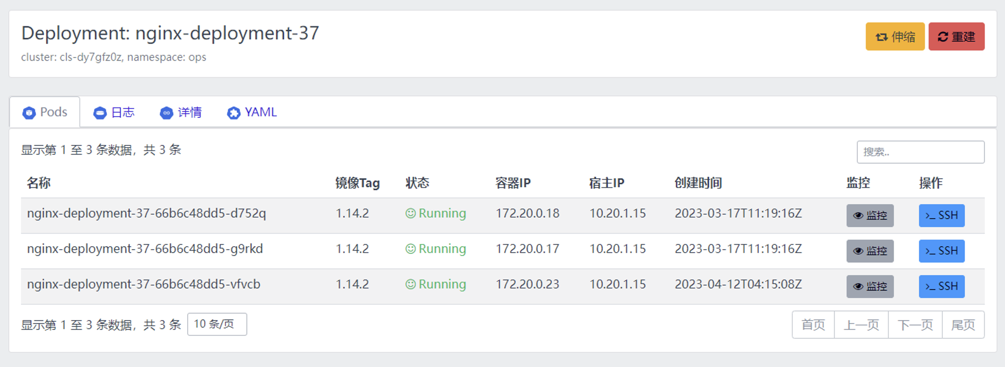Click the Pods tab cube icon

[x=29, y=113]
